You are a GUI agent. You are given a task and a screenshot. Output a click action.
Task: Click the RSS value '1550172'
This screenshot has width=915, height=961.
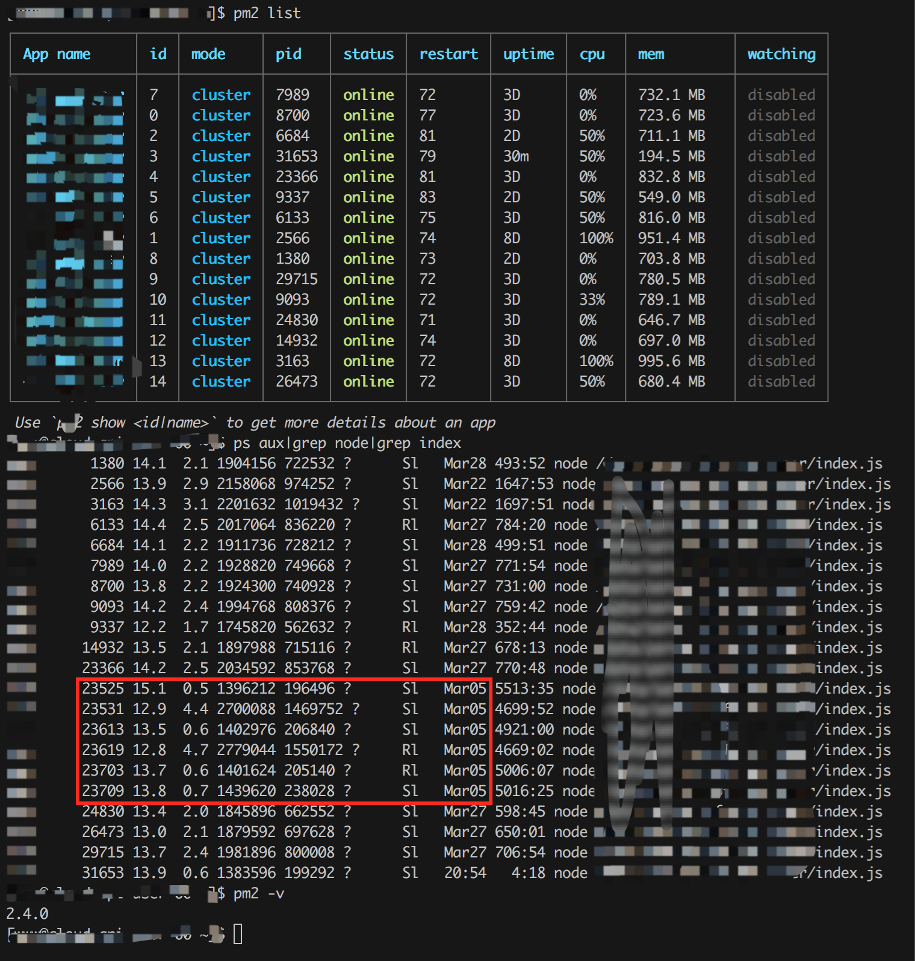314,750
